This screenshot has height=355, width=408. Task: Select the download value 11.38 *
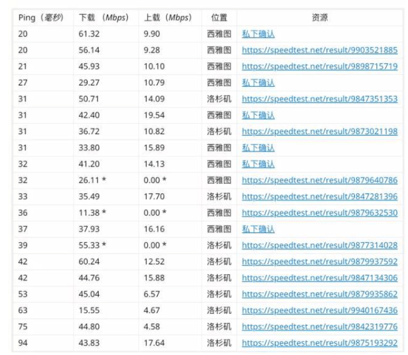point(92,213)
